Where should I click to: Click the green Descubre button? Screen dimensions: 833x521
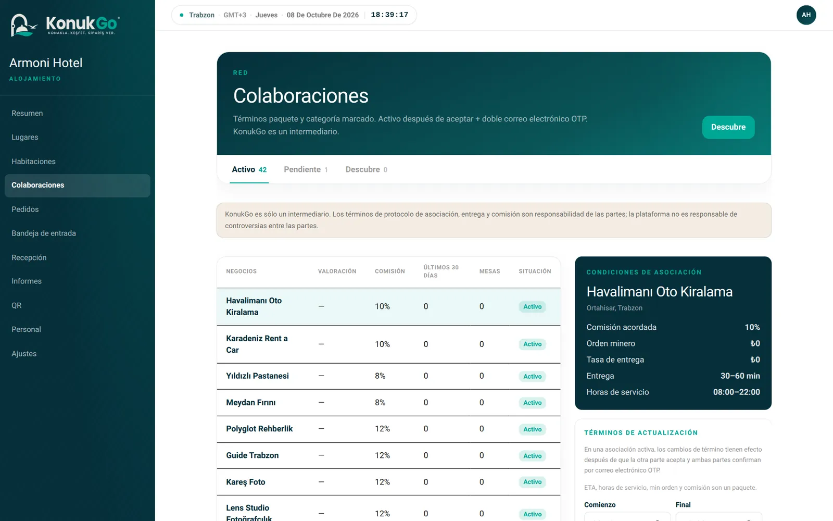point(728,127)
